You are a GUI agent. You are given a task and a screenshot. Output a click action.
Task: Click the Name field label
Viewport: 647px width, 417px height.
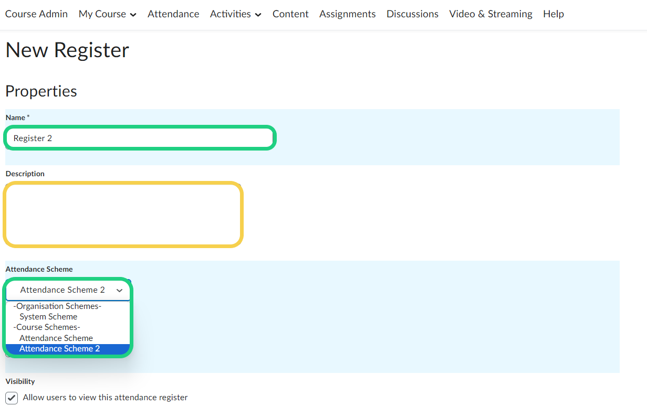(x=15, y=117)
